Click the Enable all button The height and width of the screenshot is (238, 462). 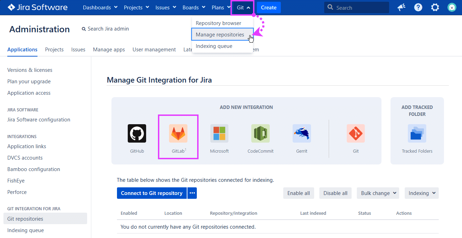(x=299, y=193)
